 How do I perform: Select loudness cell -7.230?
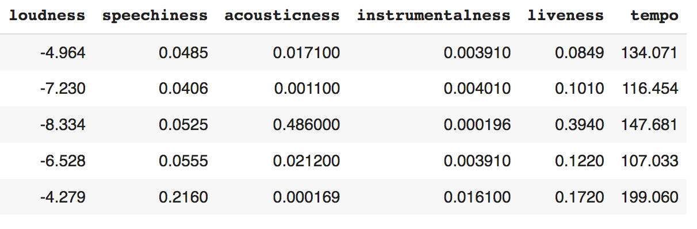click(63, 89)
